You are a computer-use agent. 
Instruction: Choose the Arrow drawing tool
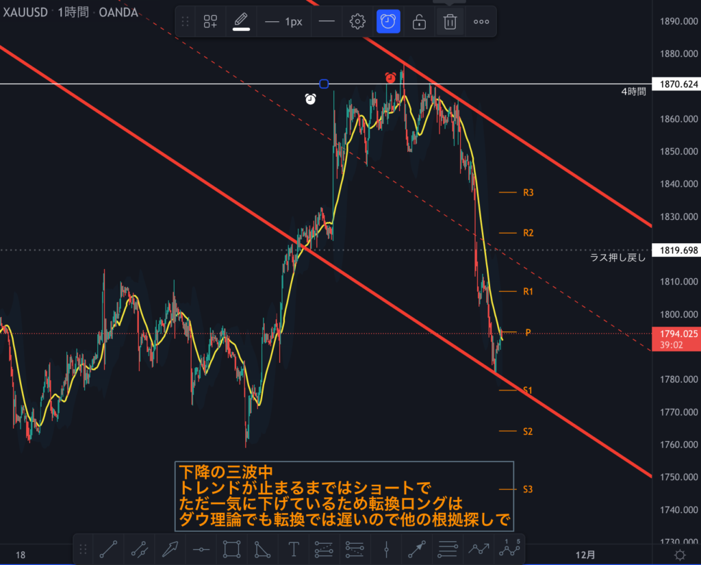pos(170,549)
